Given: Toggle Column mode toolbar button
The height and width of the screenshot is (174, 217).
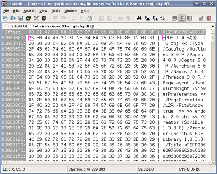Looking at the screenshot, I should click(x=182, y=18).
